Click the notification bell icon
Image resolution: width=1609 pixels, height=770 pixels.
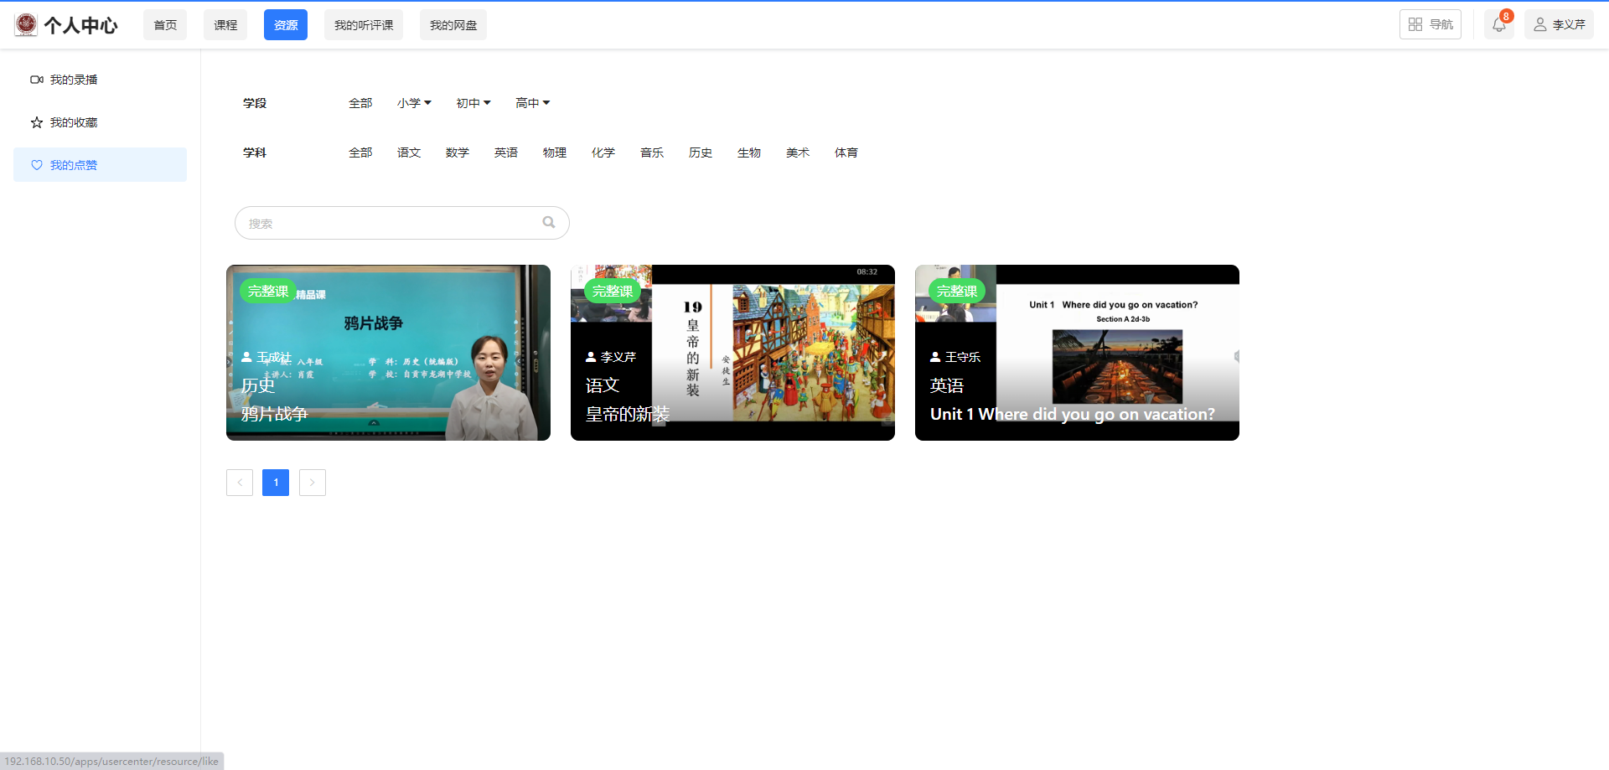coord(1498,25)
